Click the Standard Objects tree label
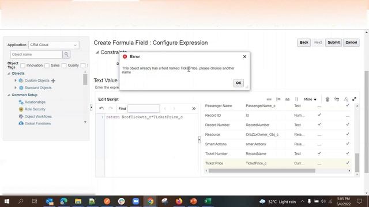The image size is (369, 207). (38, 87)
